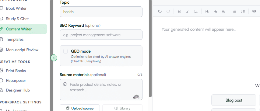Toggle italic formatting
Screen dimensions: 260x111
click(188, 12)
